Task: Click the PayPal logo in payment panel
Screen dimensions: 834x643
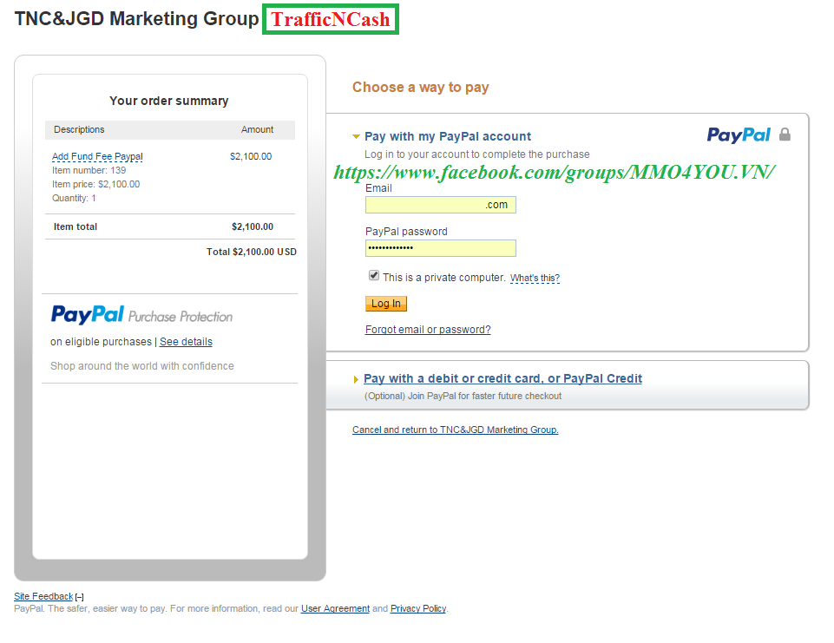Action: 739,135
